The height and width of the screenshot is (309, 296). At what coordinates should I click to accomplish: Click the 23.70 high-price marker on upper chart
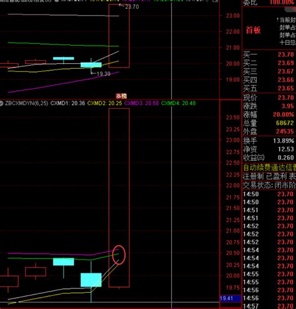point(132,7)
